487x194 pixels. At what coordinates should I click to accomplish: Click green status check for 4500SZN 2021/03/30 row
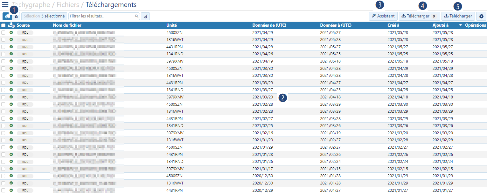pos(11,68)
